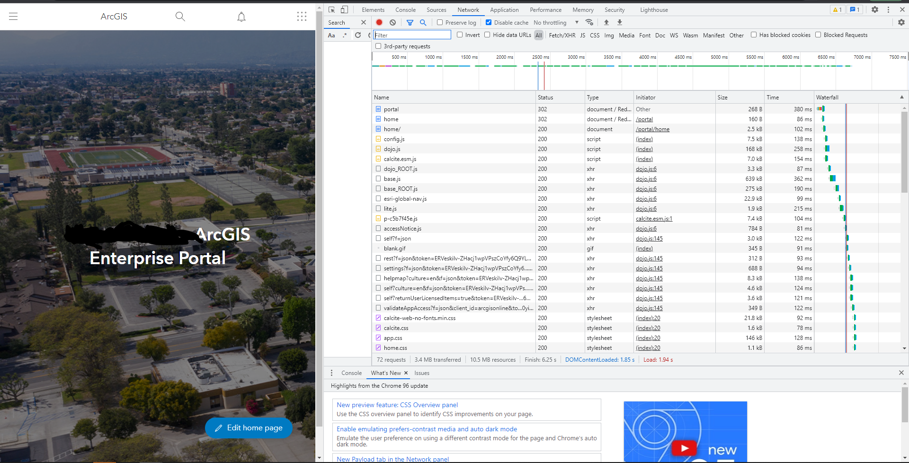Screen dimensions: 909x463
Task: Filter requests by Fetch/XHR type
Action: click(x=562, y=35)
